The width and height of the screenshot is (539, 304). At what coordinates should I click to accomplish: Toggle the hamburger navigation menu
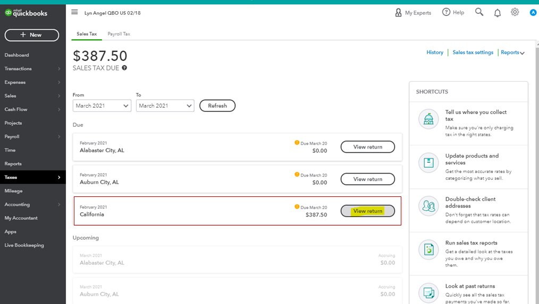coord(74,12)
